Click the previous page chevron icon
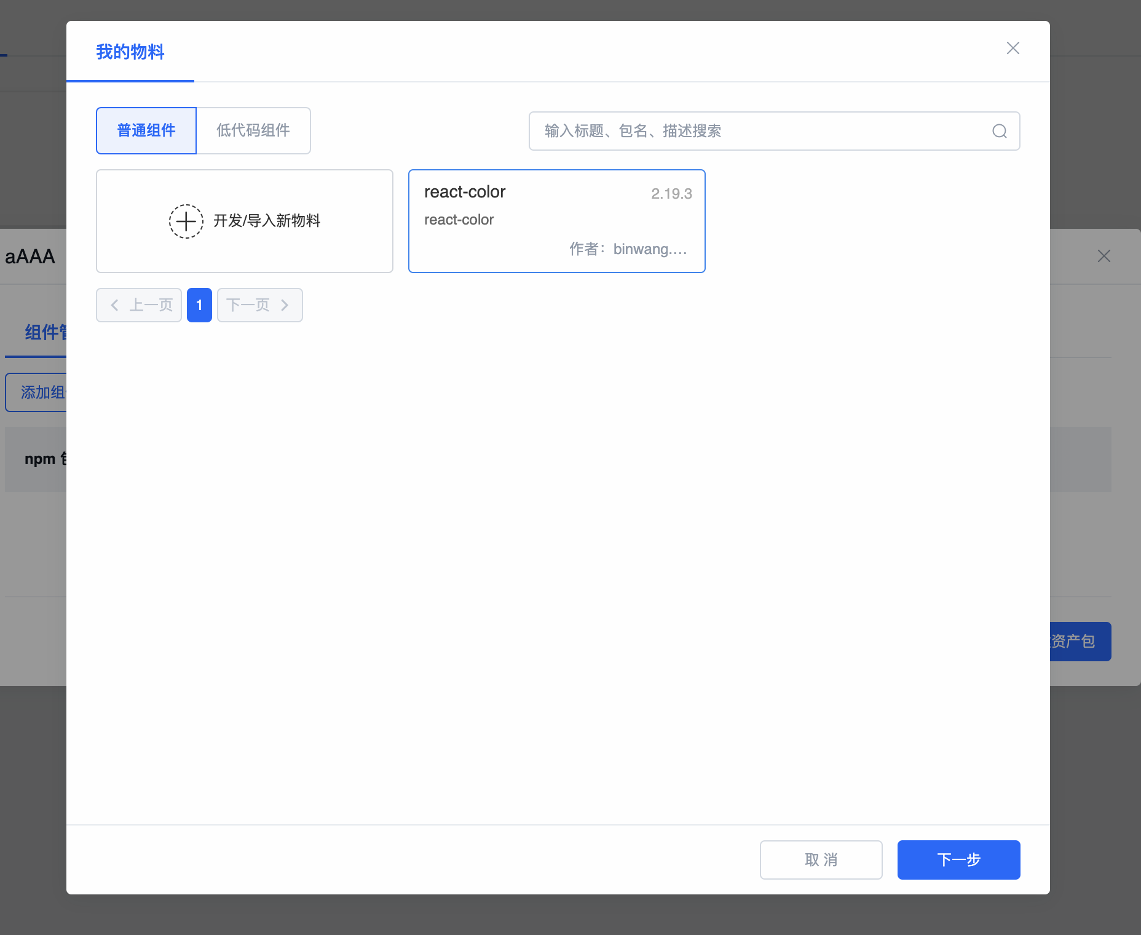This screenshot has width=1141, height=935. [x=114, y=305]
